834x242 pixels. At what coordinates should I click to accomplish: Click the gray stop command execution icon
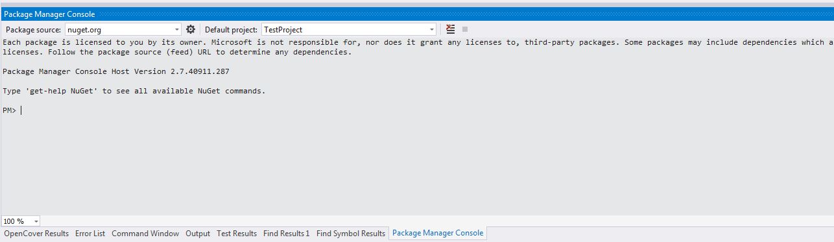coord(465,29)
